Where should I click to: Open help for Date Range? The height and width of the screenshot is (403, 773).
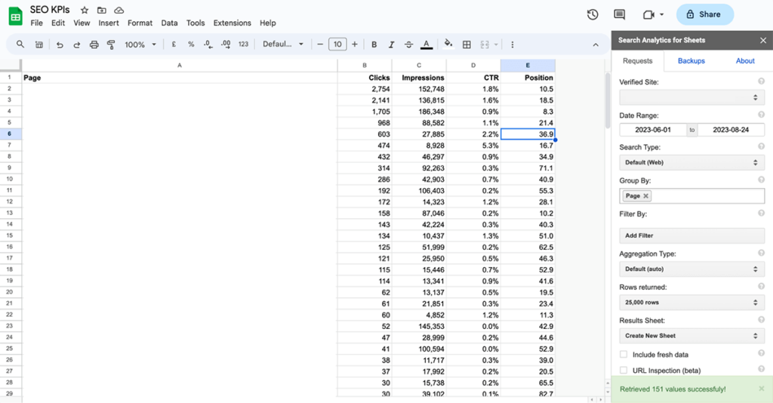[761, 115]
